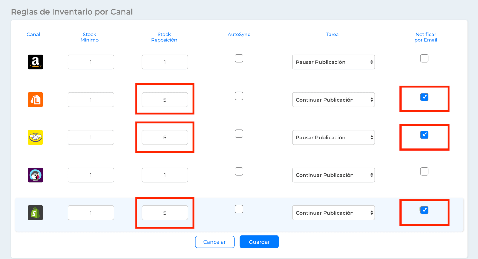The height and width of the screenshot is (259, 478).
Task: Disable email notification for Mercado Libre
Action: (x=424, y=135)
